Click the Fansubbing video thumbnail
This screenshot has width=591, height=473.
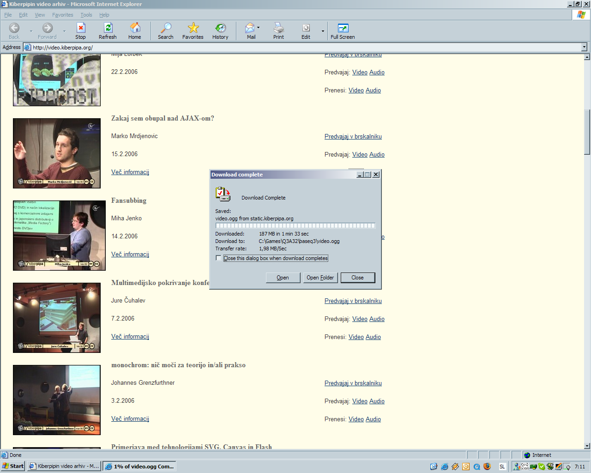59,236
